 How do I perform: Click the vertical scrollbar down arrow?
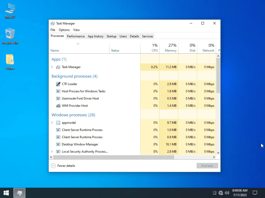(x=218, y=153)
